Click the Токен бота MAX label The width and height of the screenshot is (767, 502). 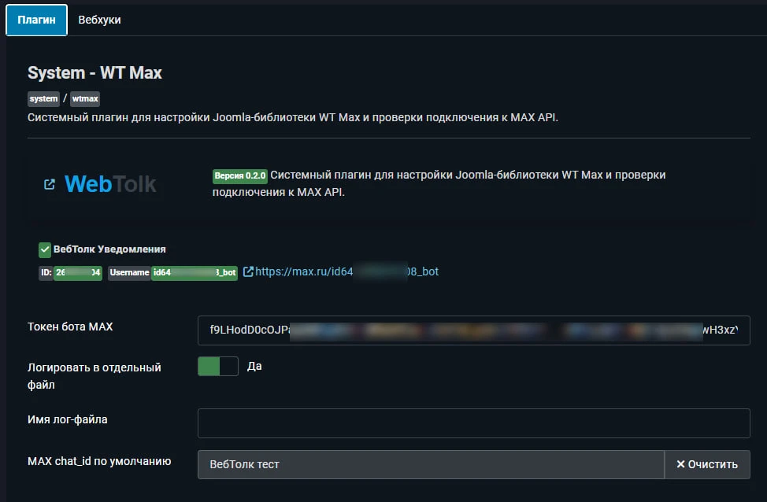click(70, 327)
